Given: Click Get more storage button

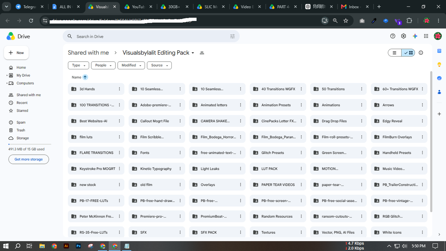Looking at the screenshot, I should 29,159.
